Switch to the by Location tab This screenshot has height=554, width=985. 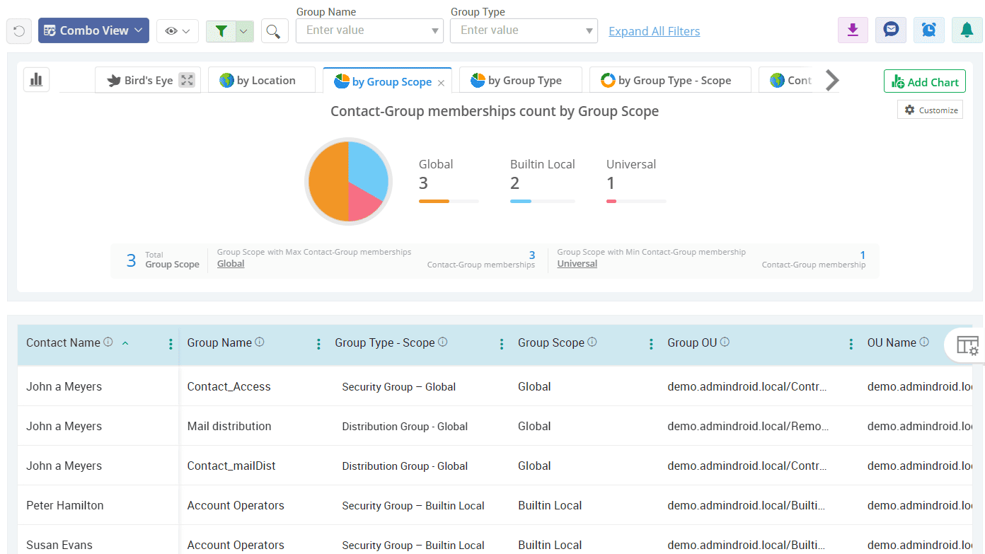pyautogui.click(x=261, y=81)
